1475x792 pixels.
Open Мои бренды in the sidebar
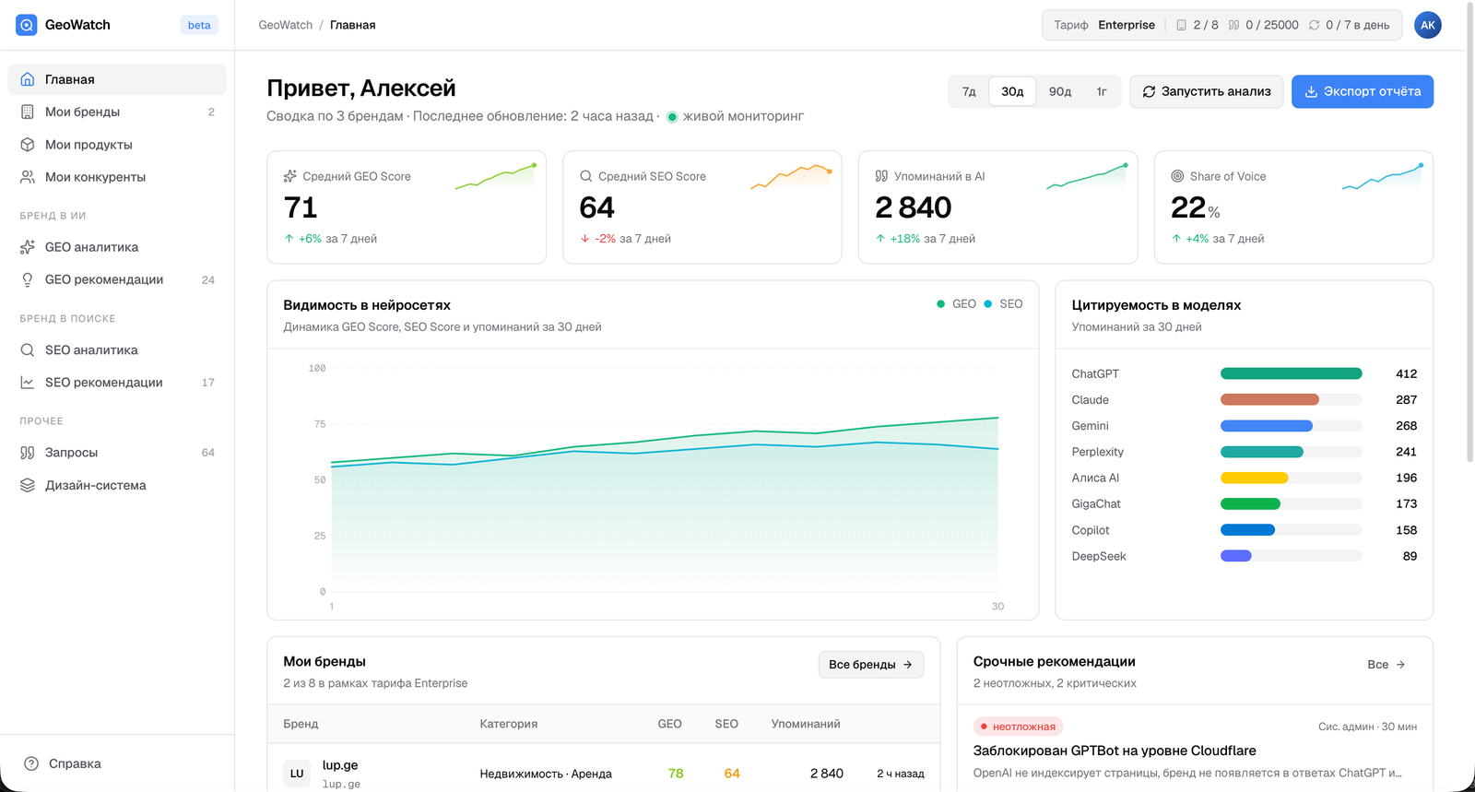tap(117, 112)
